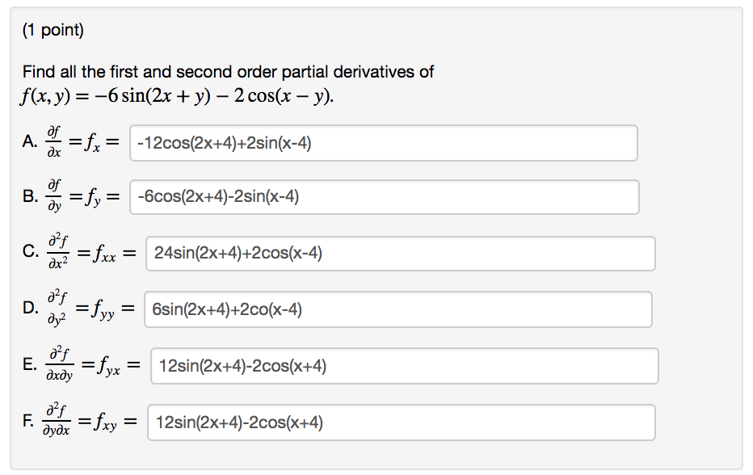The image size is (753, 475).
Task: Click the label C with ∂²f/∂x²
Action: 77,252
